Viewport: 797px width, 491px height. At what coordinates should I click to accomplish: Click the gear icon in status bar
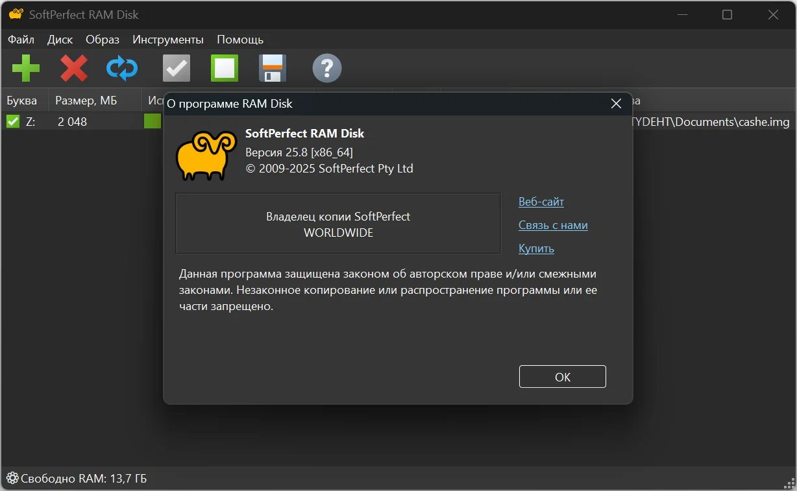12,479
